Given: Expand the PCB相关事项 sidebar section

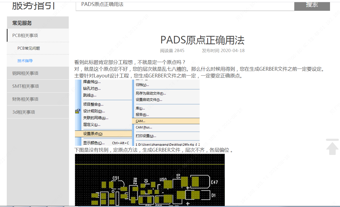Looking at the screenshot, I should click(x=25, y=35).
